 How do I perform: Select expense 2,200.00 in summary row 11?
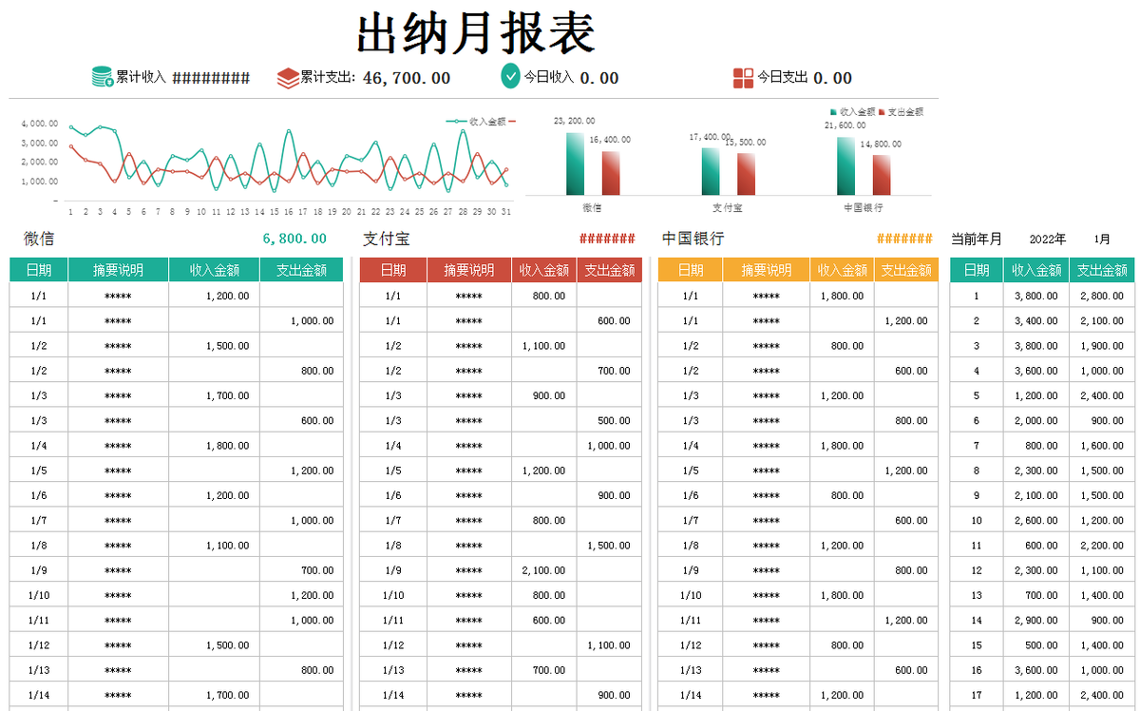coord(1102,546)
